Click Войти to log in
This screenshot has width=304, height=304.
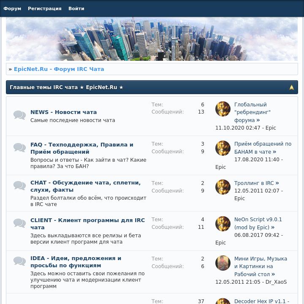pyautogui.click(x=76, y=8)
